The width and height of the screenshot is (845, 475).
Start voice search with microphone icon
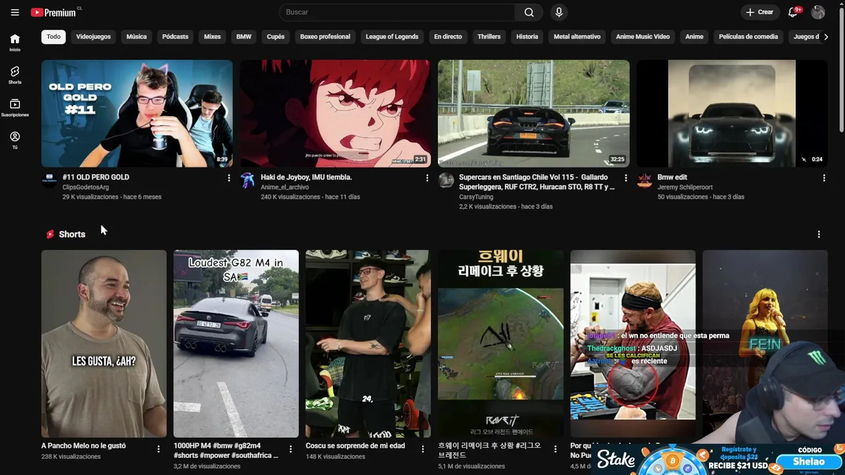pyautogui.click(x=558, y=12)
